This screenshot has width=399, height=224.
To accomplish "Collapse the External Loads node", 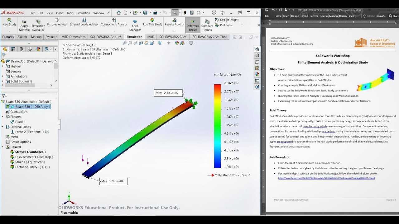I will pyautogui.click(x=3, y=127).
